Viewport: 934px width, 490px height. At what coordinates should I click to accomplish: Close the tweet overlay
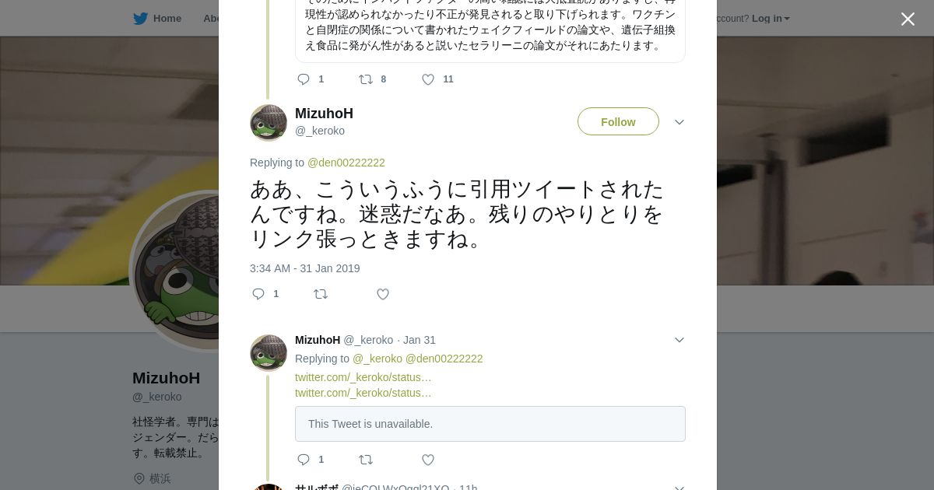(908, 19)
